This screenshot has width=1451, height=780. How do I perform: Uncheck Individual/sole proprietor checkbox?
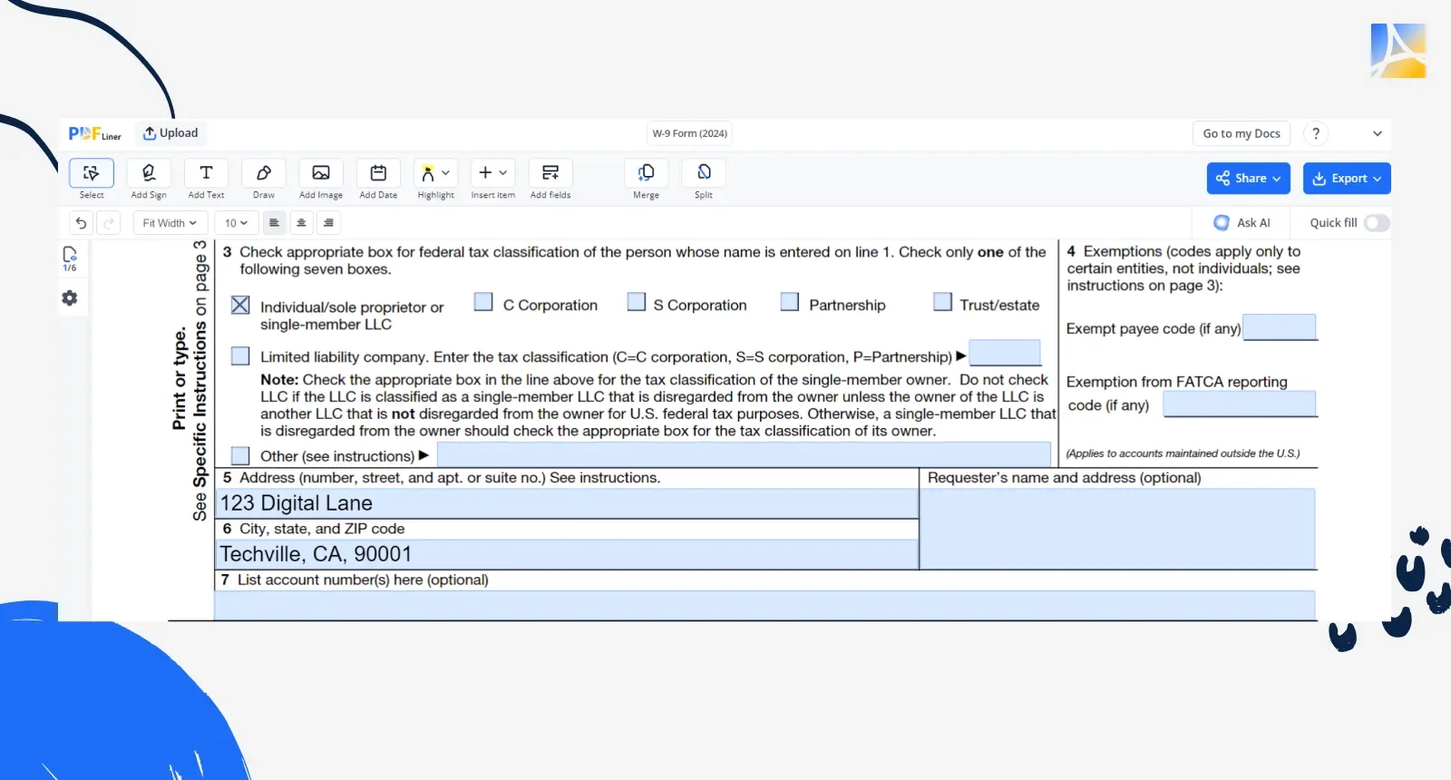pos(240,306)
